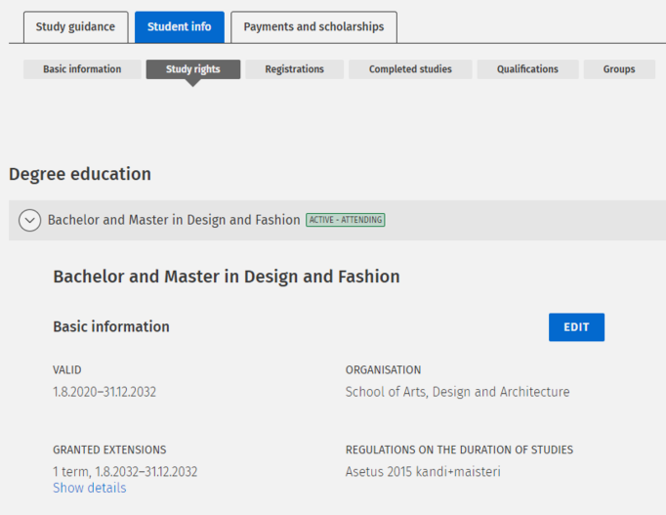Viewport: 666px width, 515px height.
Task: Collapse the Bachelor and Master study right chevron
Action: click(30, 221)
